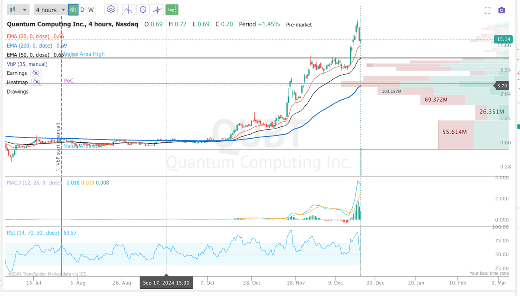Click the 30. Dec date on time axis
The width and height of the screenshot is (520, 296).
[x=375, y=283]
